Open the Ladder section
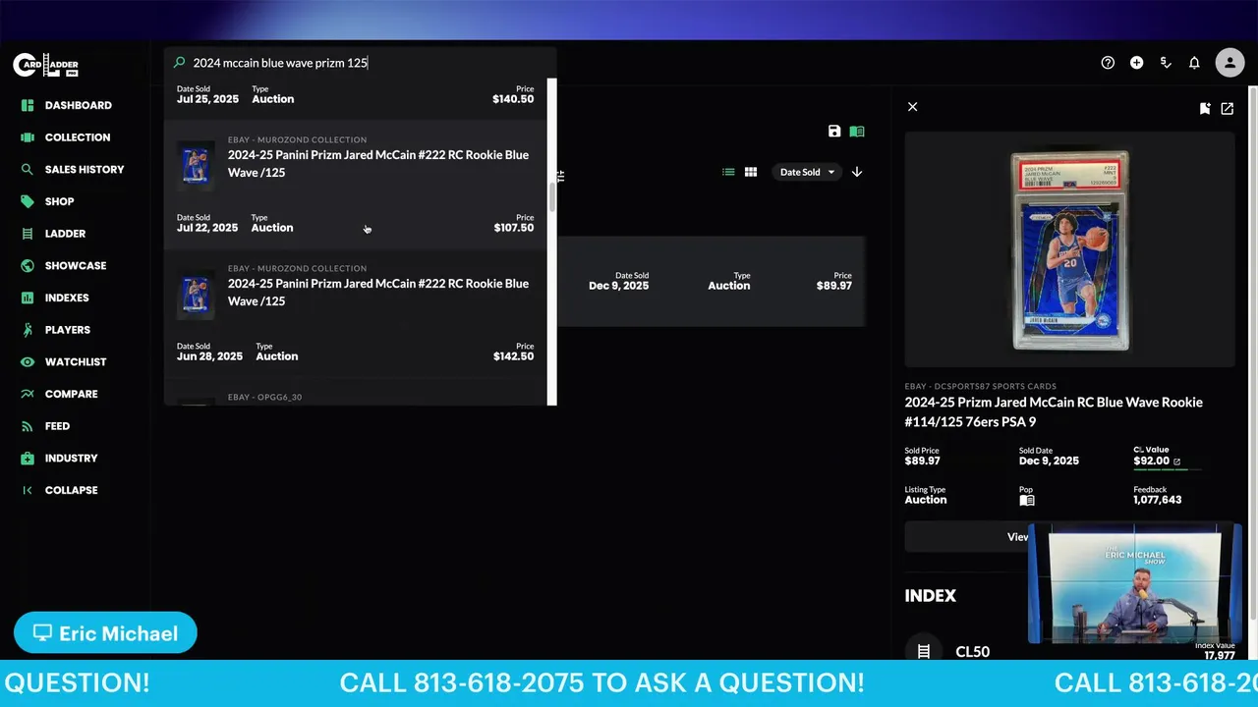Image resolution: width=1258 pixels, height=707 pixels. click(65, 234)
